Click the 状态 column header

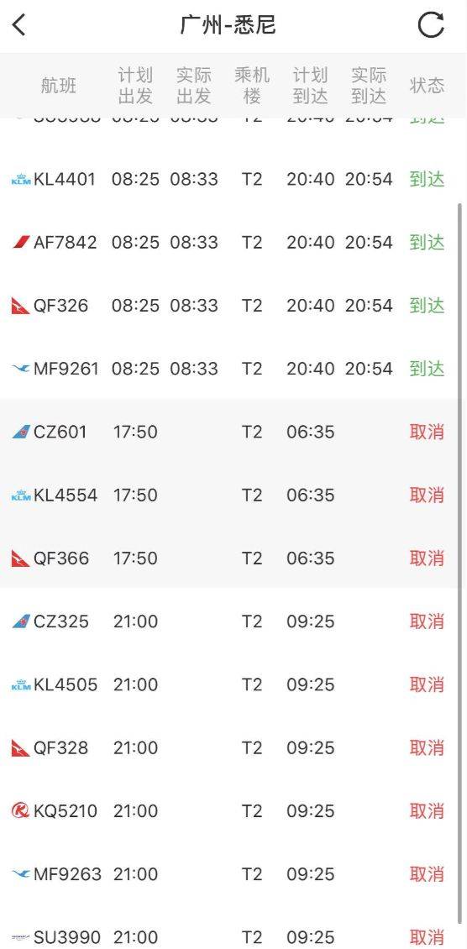coord(427,86)
